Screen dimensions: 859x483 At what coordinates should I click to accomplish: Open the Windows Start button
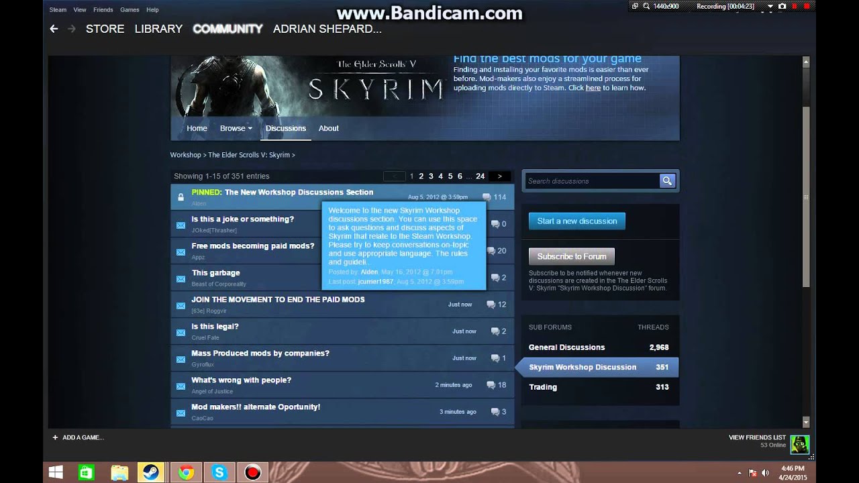pos(56,473)
